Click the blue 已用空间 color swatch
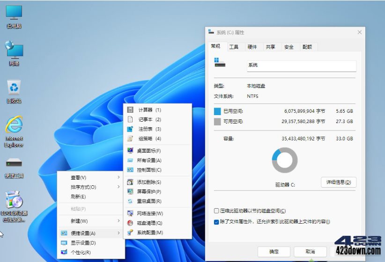Viewport: 385px width, 262px height. point(217,111)
